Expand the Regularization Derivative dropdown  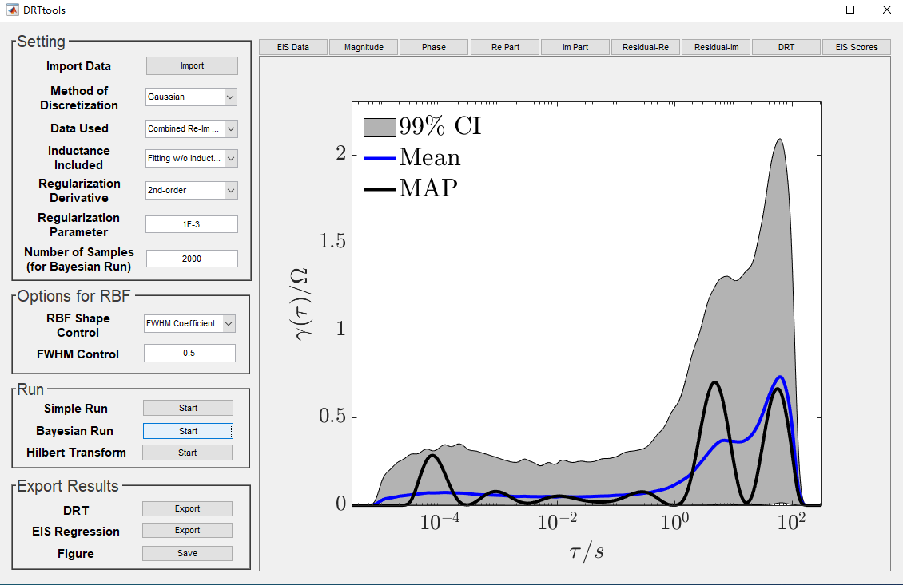click(x=191, y=191)
